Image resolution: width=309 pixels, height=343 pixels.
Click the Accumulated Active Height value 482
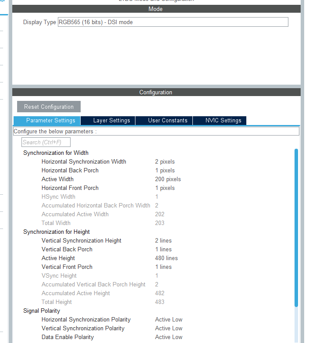coord(160,293)
